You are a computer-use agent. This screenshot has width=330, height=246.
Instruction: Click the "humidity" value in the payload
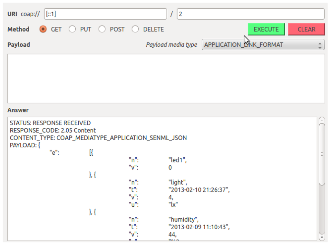181,220
